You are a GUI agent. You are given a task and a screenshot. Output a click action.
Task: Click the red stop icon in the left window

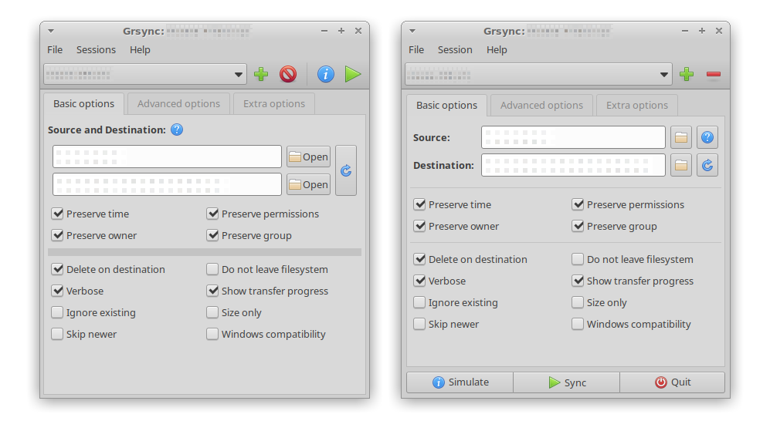coord(288,75)
